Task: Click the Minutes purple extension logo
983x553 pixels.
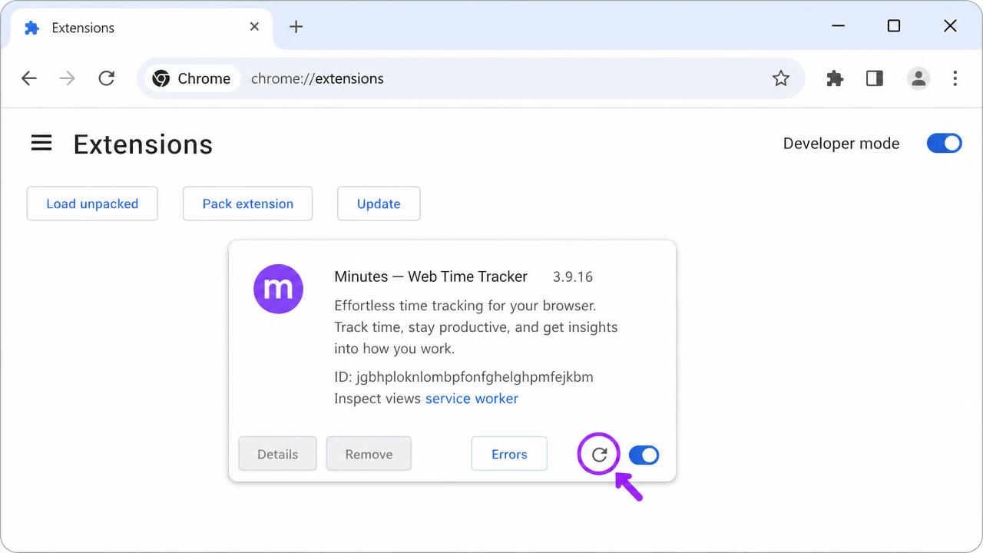Action: click(x=278, y=289)
